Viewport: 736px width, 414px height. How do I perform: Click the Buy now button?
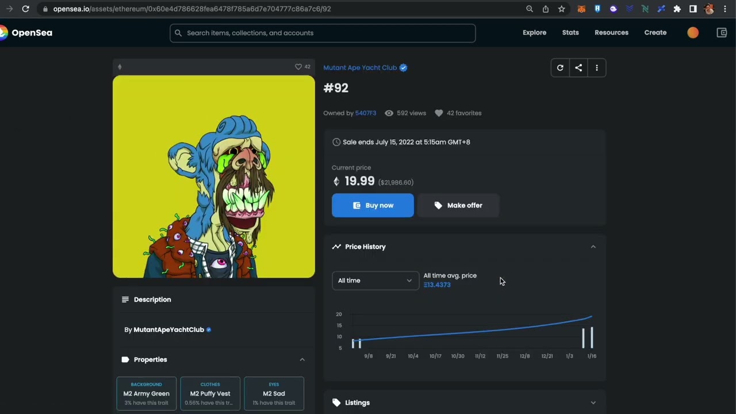click(373, 205)
